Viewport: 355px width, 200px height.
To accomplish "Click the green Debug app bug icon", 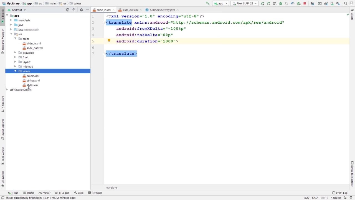I will [x=281, y=4].
